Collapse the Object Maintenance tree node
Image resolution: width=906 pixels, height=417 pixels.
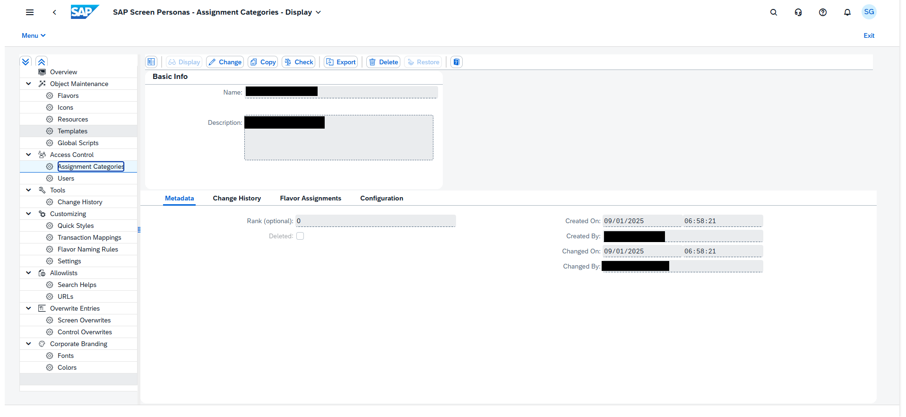tap(28, 84)
